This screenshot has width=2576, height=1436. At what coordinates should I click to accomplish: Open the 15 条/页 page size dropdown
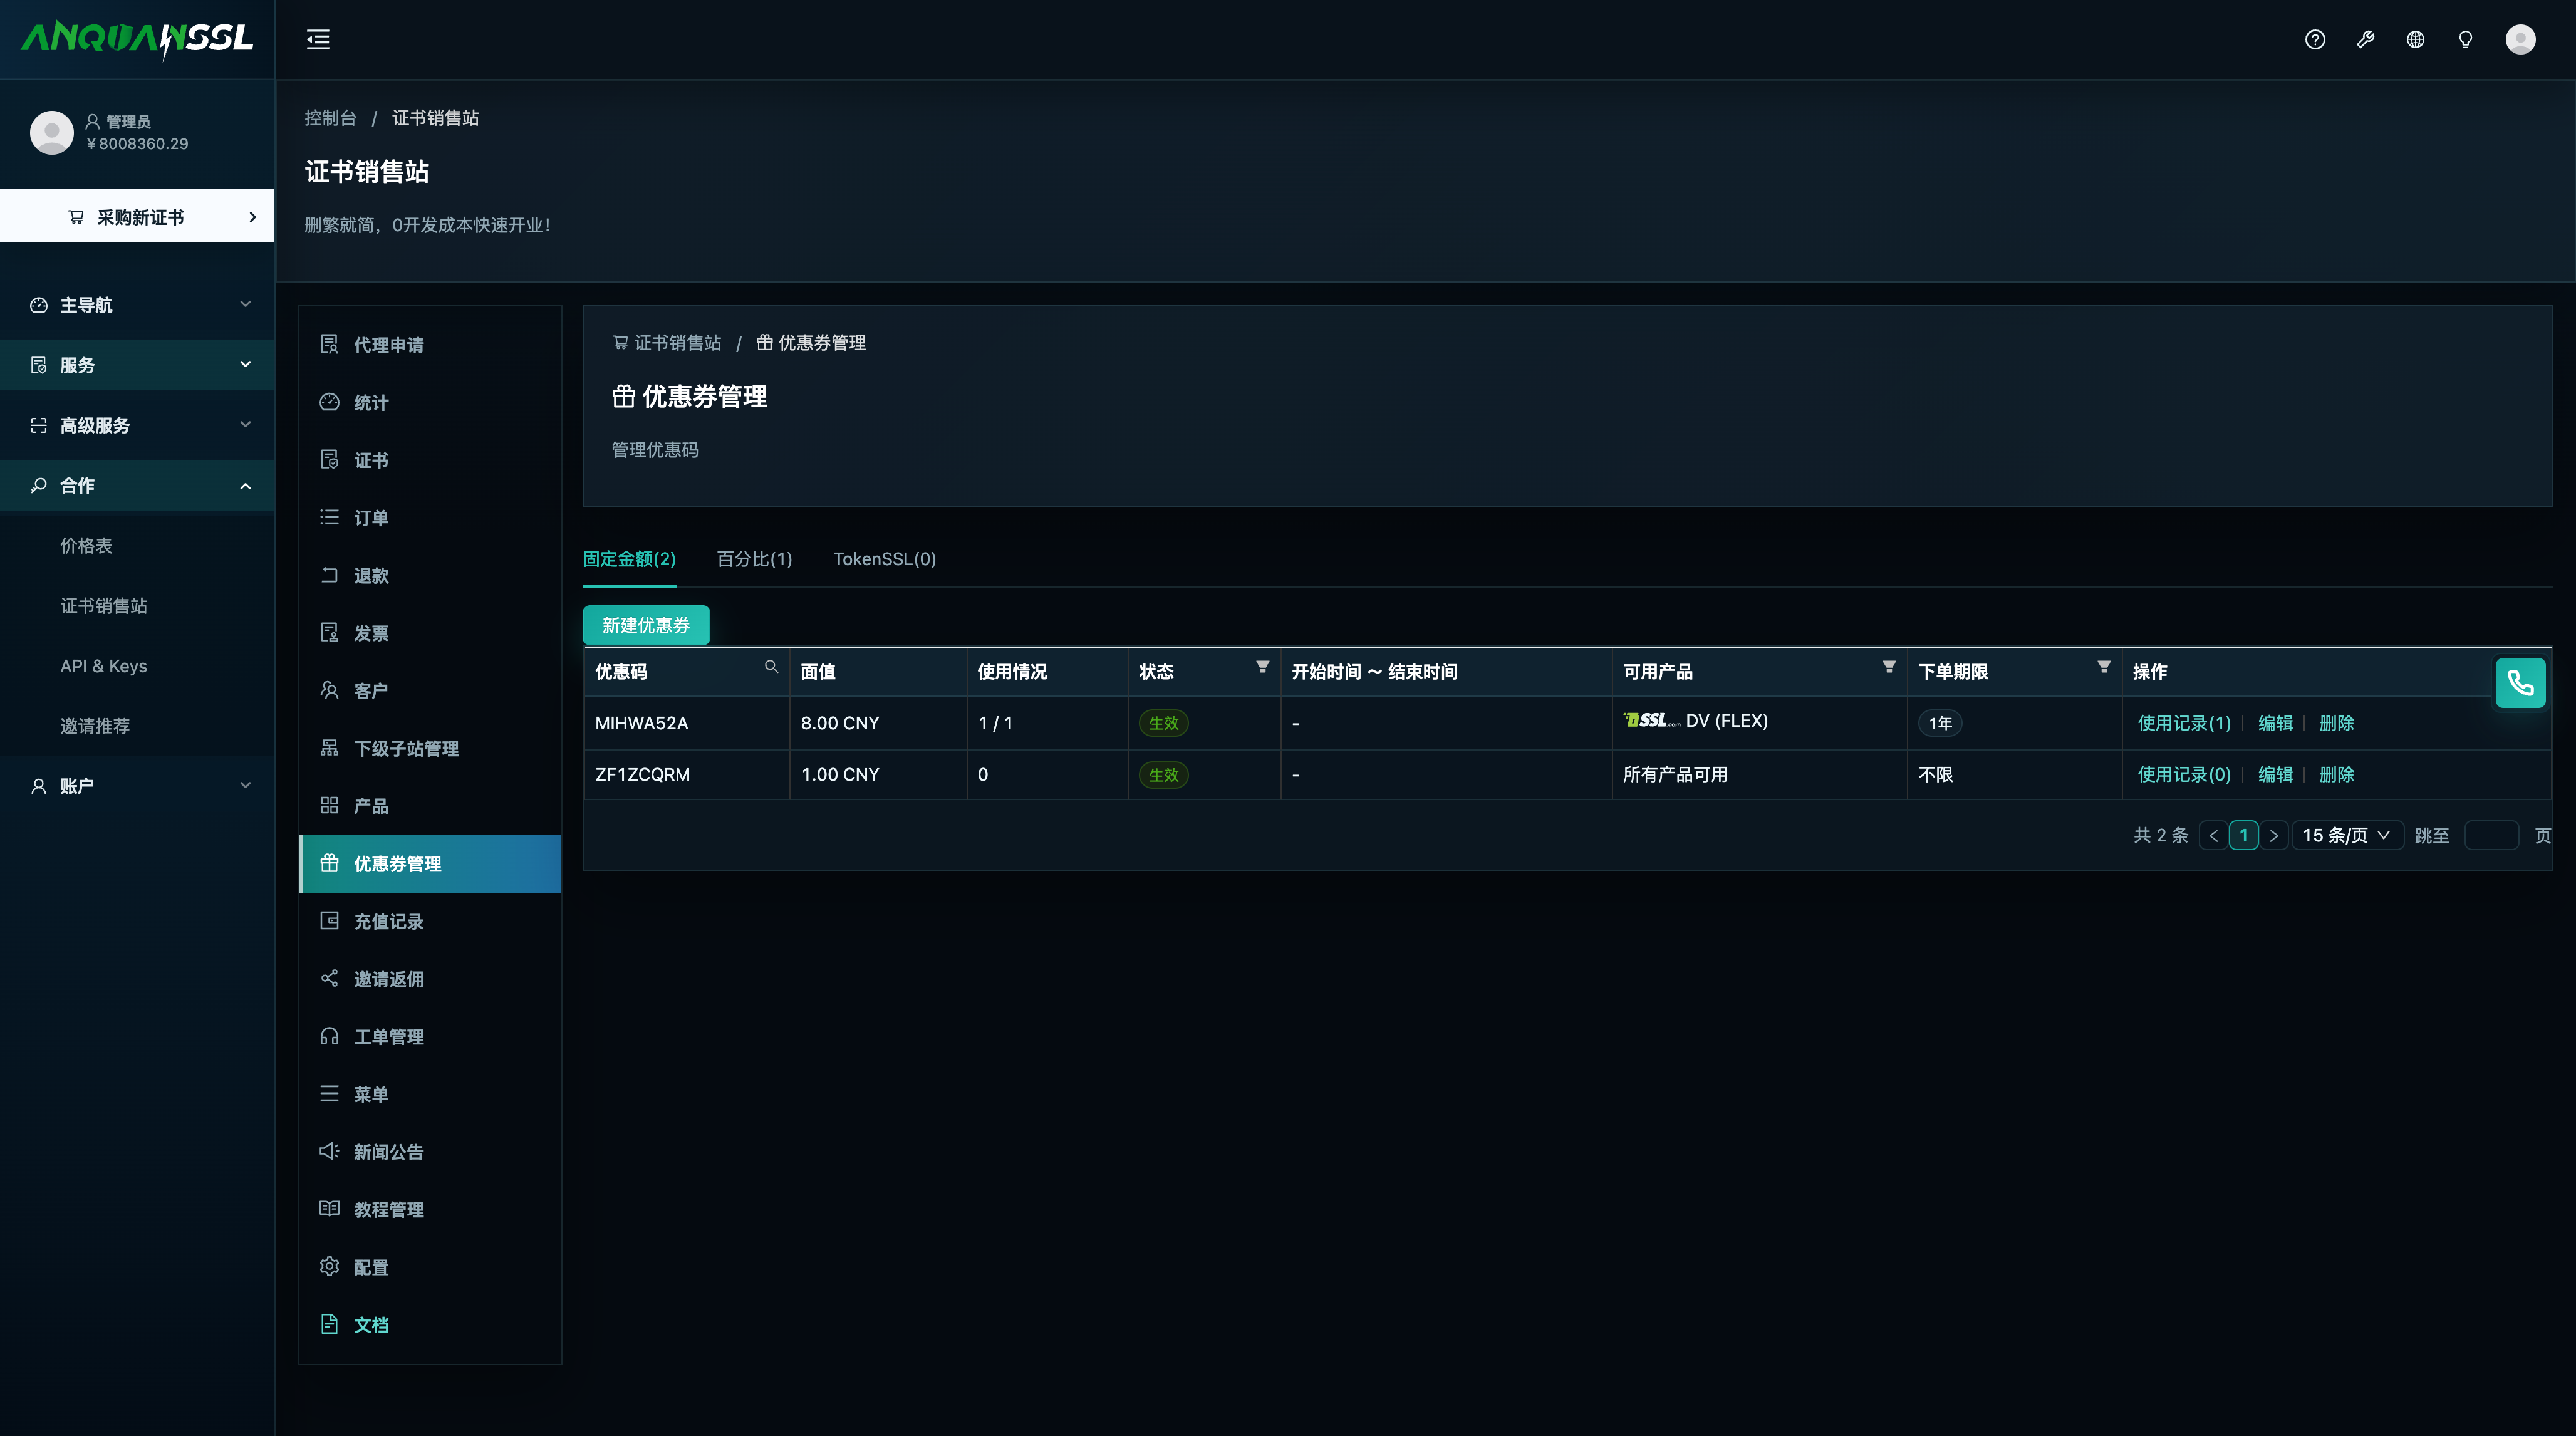click(2346, 835)
